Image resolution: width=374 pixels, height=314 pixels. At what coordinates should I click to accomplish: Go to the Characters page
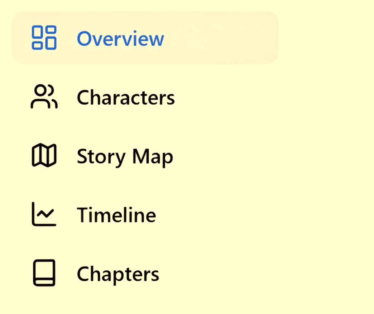126,97
